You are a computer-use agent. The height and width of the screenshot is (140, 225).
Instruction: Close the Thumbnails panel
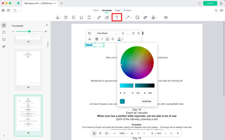pos(47,25)
